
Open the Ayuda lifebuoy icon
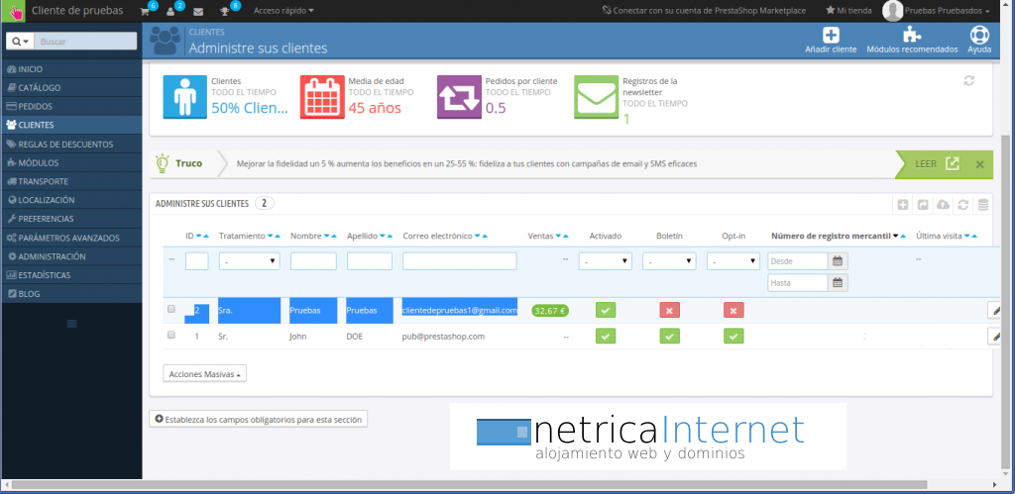[x=979, y=35]
